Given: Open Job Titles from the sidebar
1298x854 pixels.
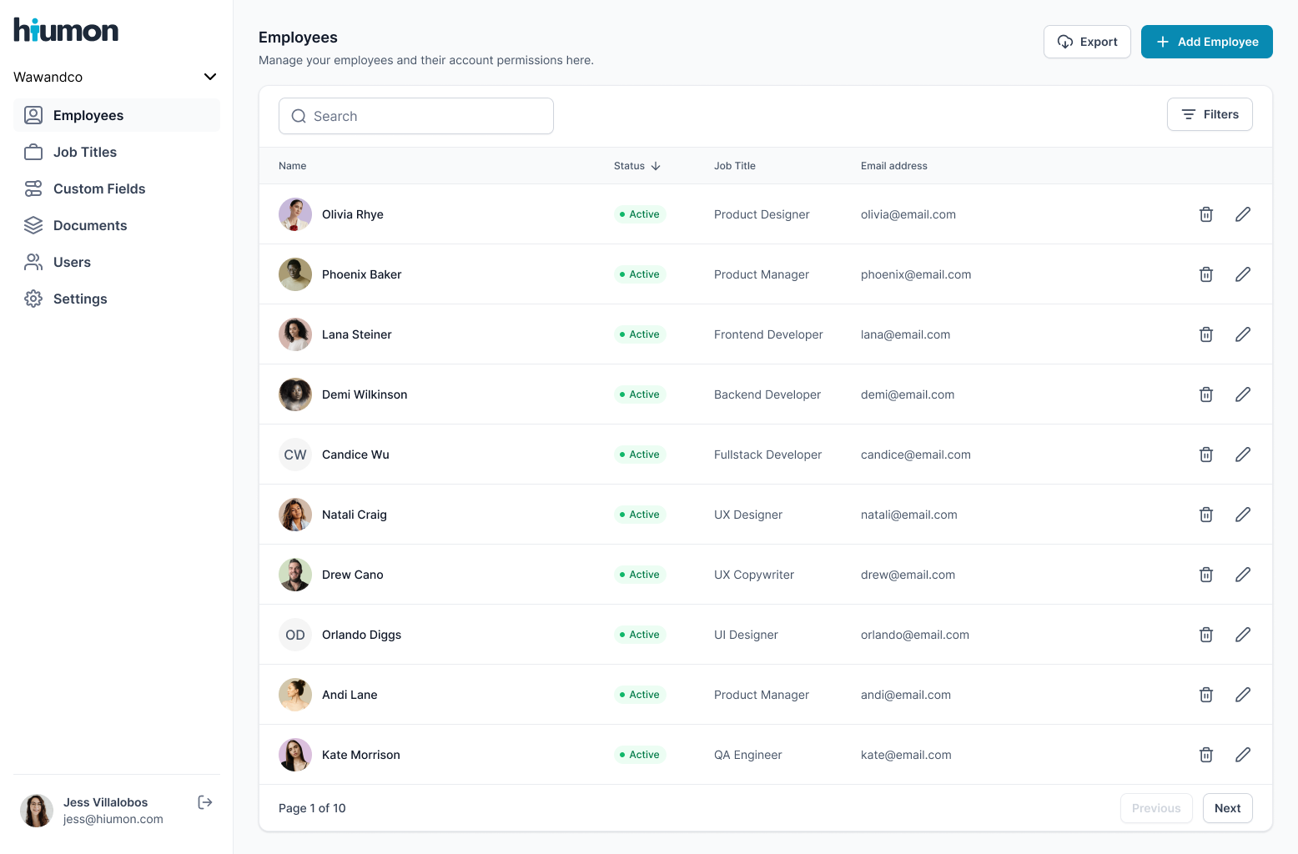Looking at the screenshot, I should 85,152.
